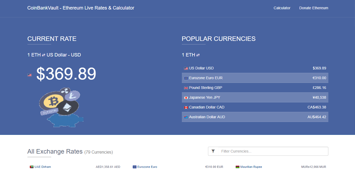
Task: Click the Mauritius flag beside Mauritian Rupee
Action: pyautogui.click(x=237, y=167)
